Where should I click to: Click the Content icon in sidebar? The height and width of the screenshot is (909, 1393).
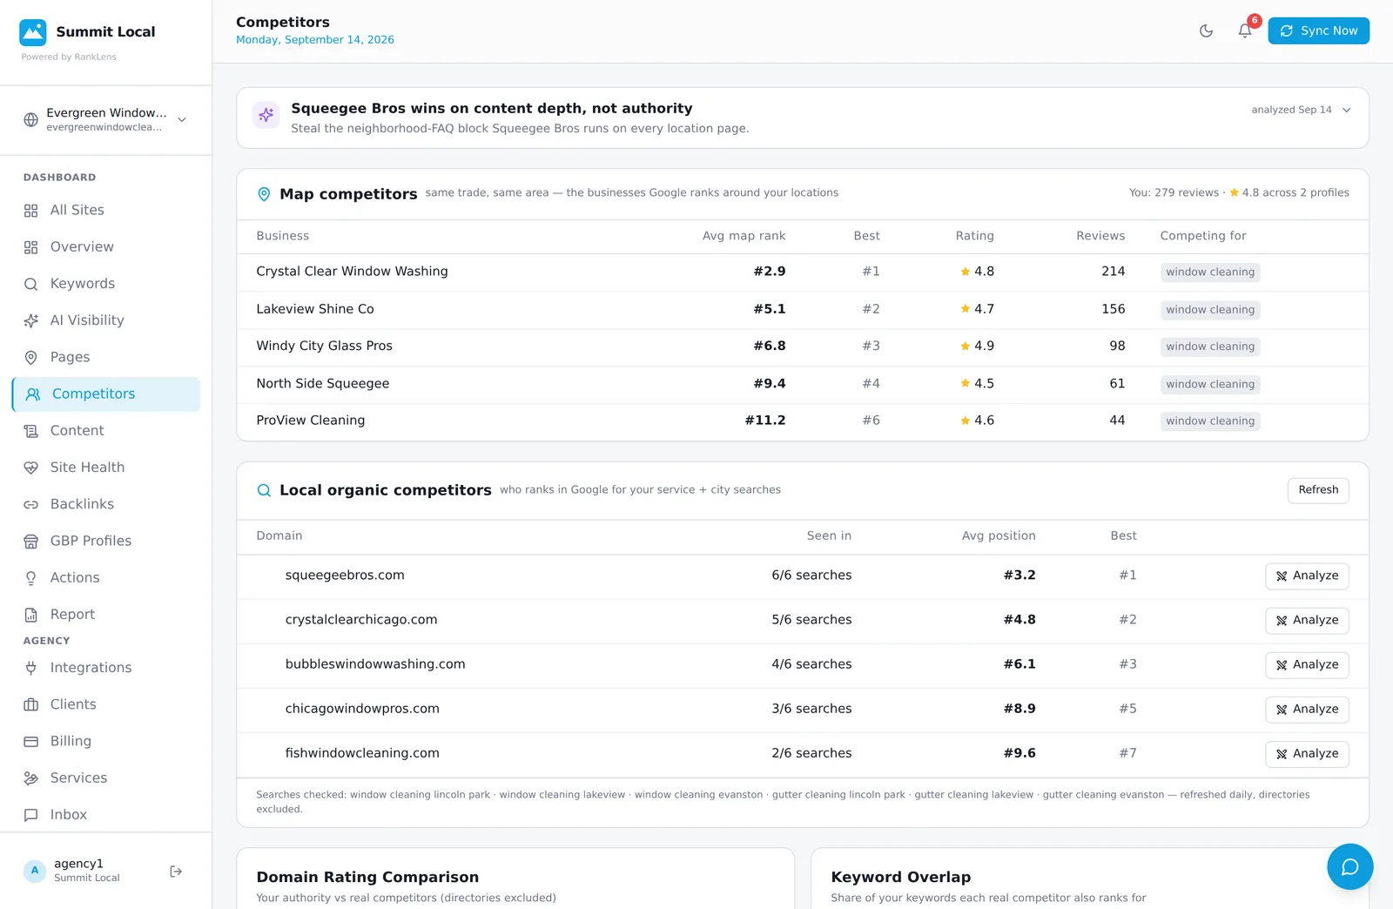[31, 431]
